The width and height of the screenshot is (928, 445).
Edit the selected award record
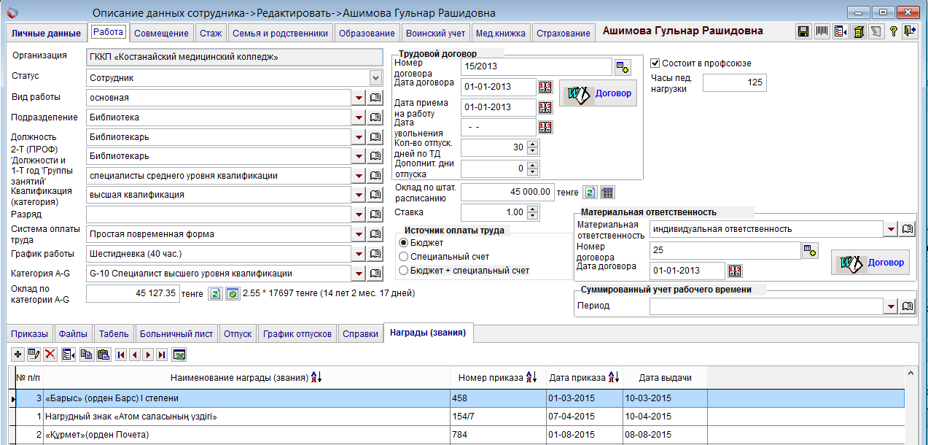tap(34, 355)
